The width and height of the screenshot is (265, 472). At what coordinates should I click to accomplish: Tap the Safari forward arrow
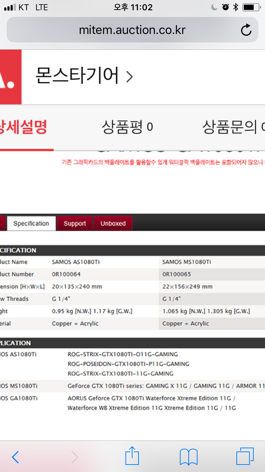[x=75, y=457]
